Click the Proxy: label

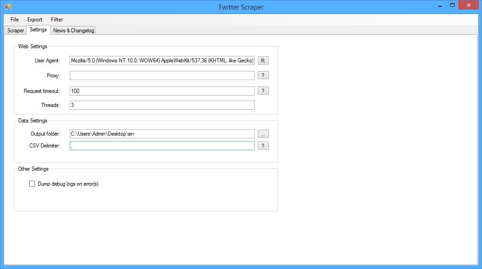(53, 76)
